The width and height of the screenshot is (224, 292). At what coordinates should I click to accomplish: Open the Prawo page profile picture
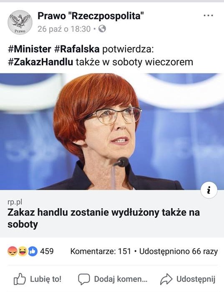coord(20,23)
